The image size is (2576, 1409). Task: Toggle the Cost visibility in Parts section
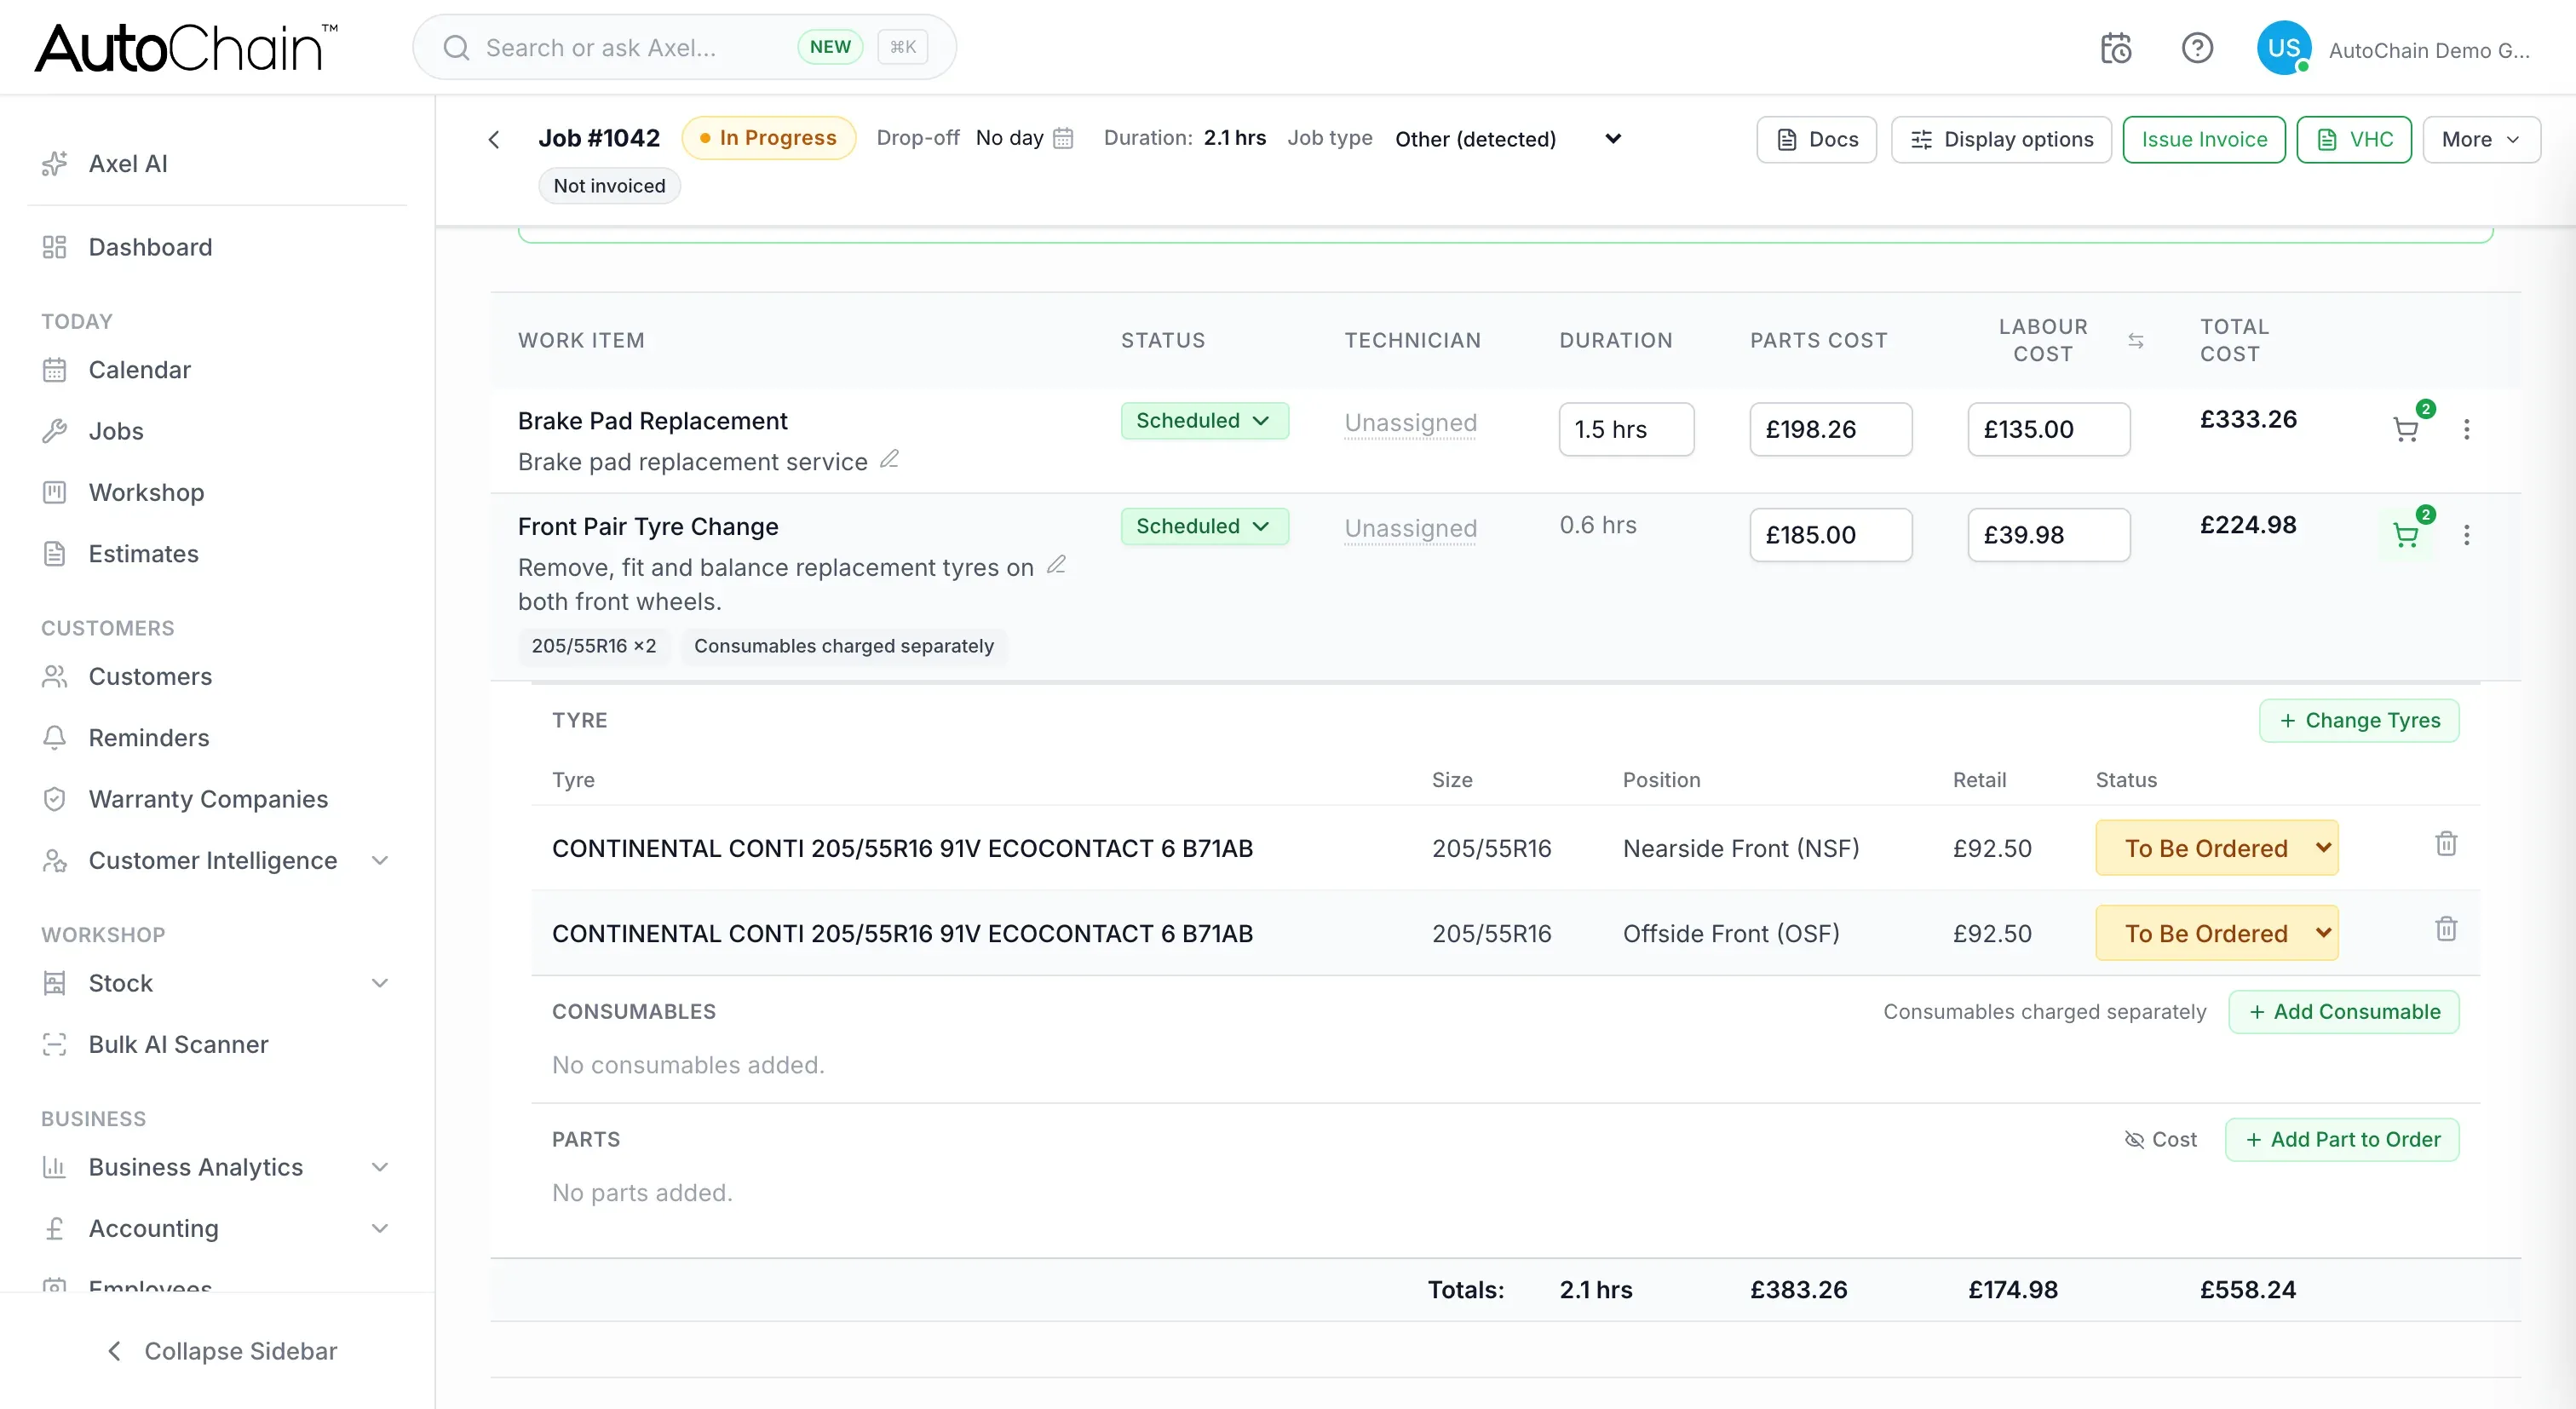coord(2160,1139)
